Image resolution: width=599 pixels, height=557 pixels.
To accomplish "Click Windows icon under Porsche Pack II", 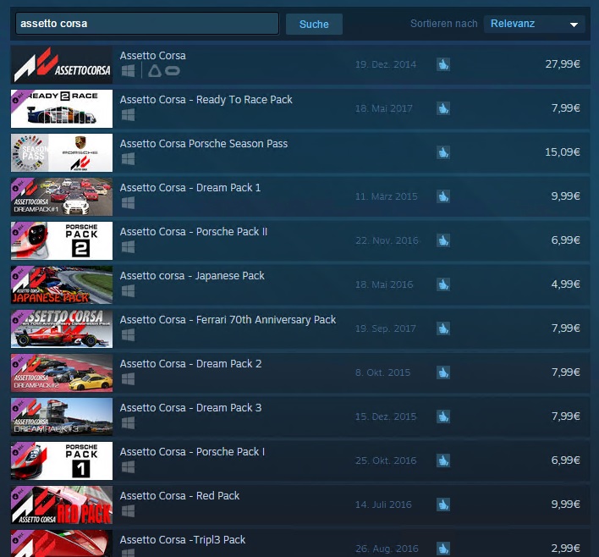I will [x=128, y=246].
